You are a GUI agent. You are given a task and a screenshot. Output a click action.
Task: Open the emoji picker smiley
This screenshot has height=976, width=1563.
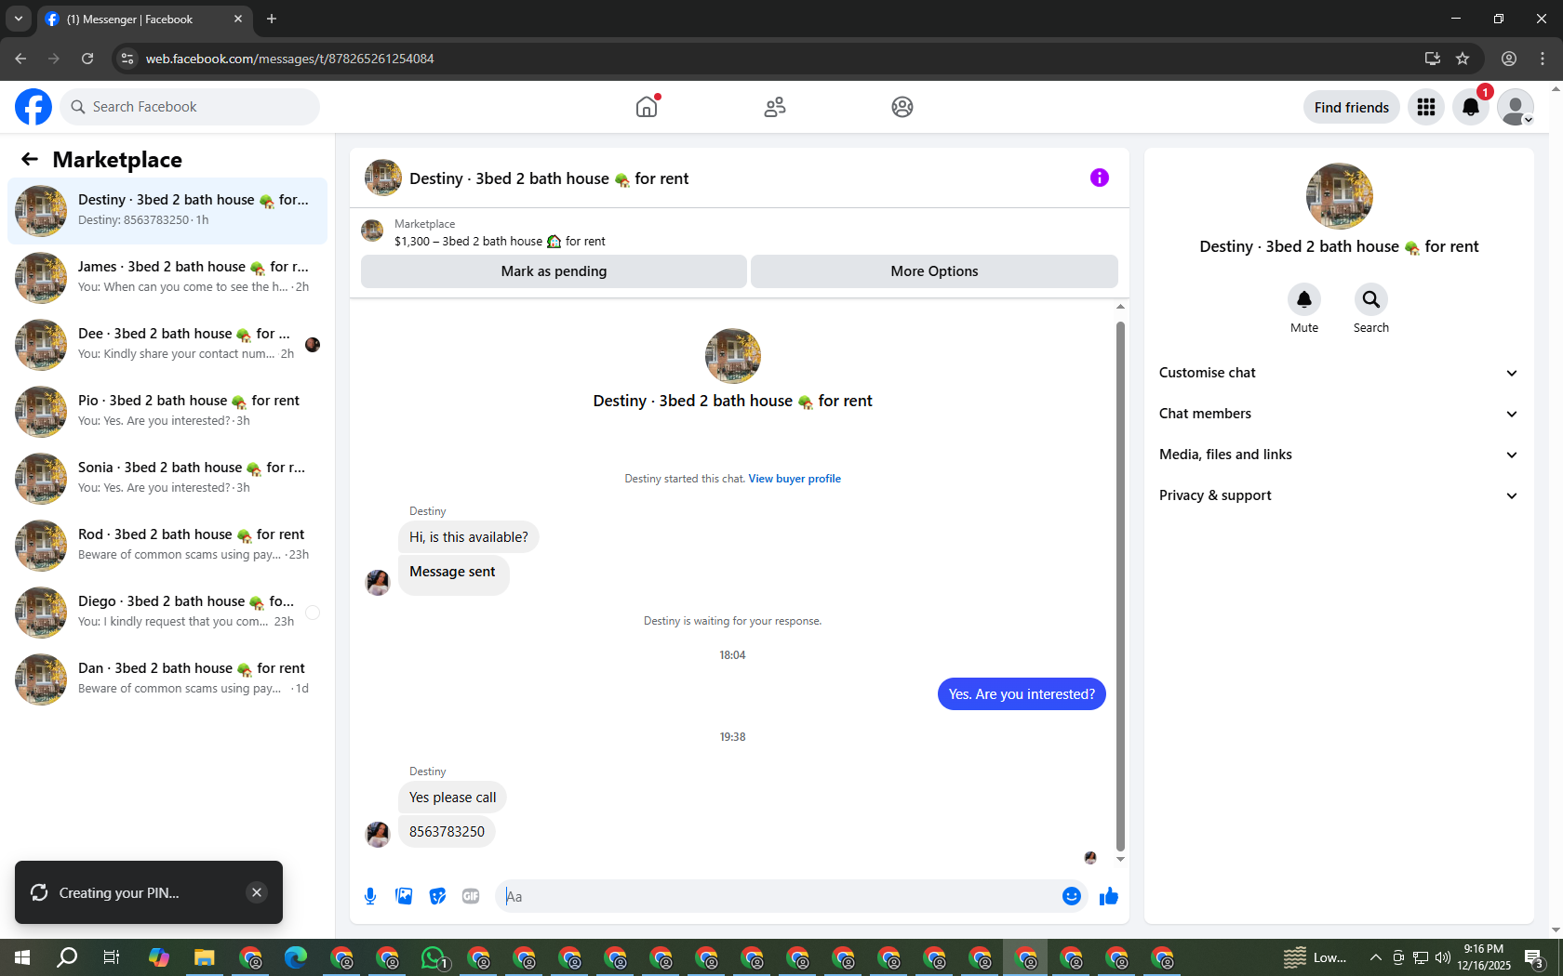[1072, 896]
